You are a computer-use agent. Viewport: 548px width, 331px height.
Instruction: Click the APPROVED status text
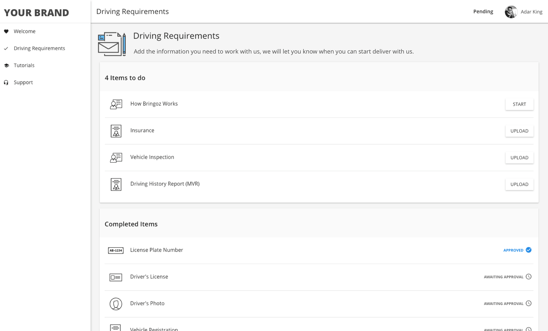tap(513, 250)
